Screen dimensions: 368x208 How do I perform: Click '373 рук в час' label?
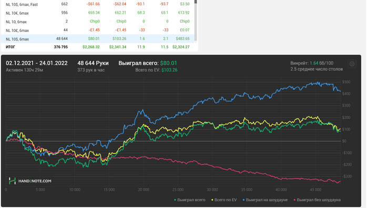click(x=91, y=70)
